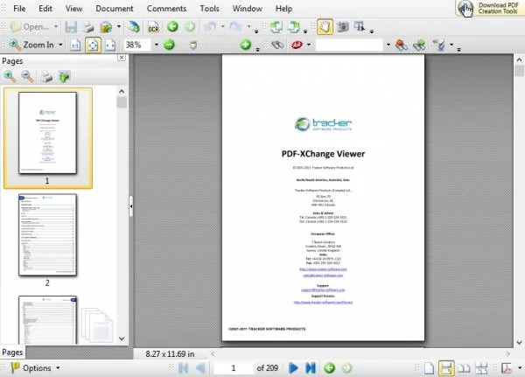Open the search box history dropdown
The height and width of the screenshot is (377, 525).
[388, 45]
